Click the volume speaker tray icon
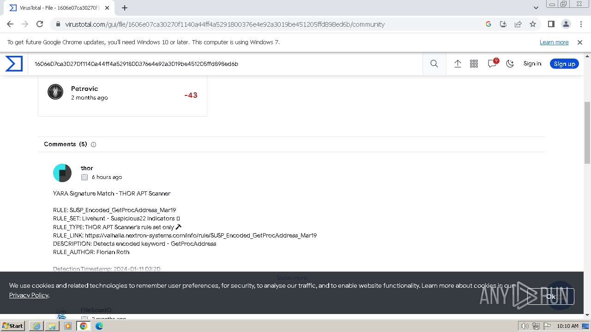 525,326
